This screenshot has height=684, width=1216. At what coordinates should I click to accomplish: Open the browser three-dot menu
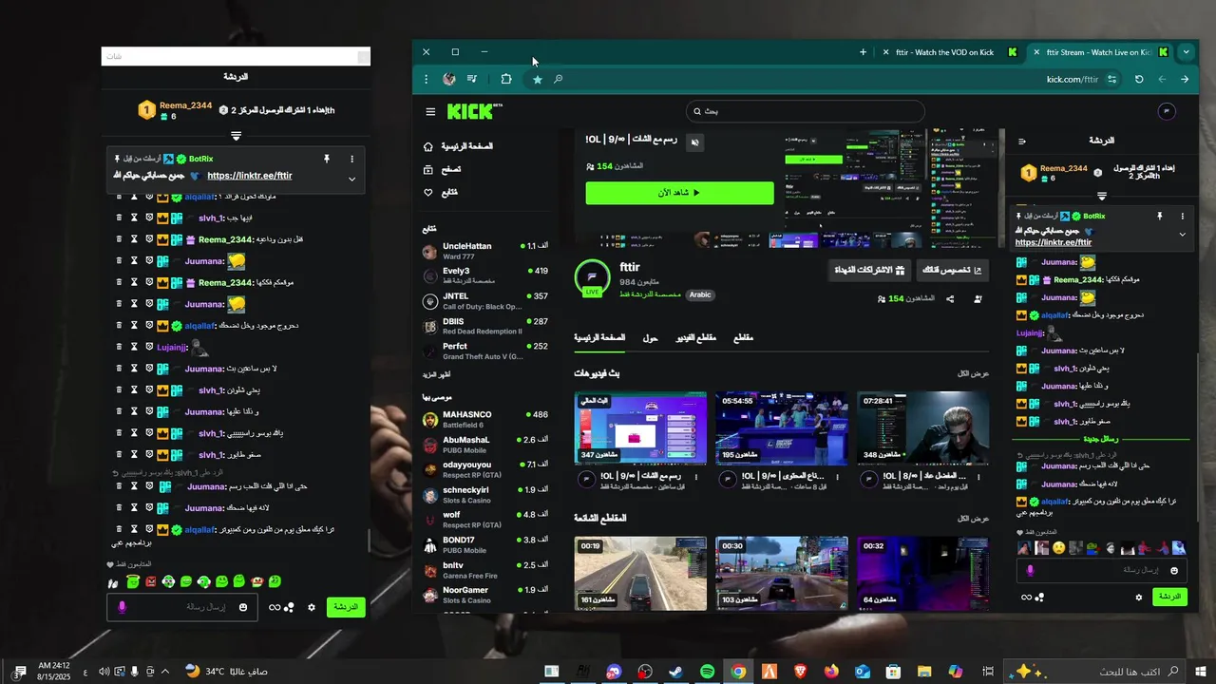[426, 79]
